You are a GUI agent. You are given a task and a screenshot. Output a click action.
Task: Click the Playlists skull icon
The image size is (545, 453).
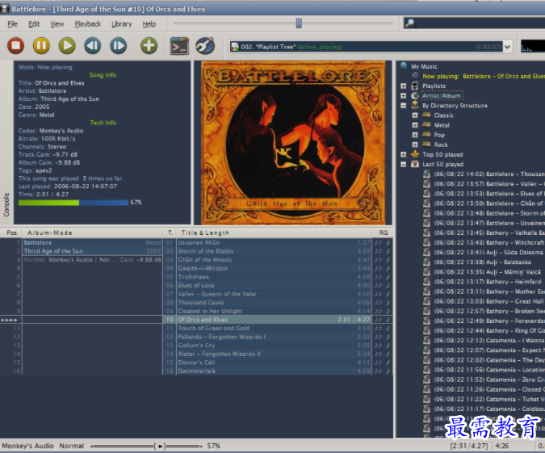pos(415,86)
